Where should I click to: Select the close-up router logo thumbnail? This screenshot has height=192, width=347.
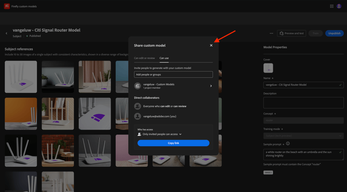pos(95,114)
